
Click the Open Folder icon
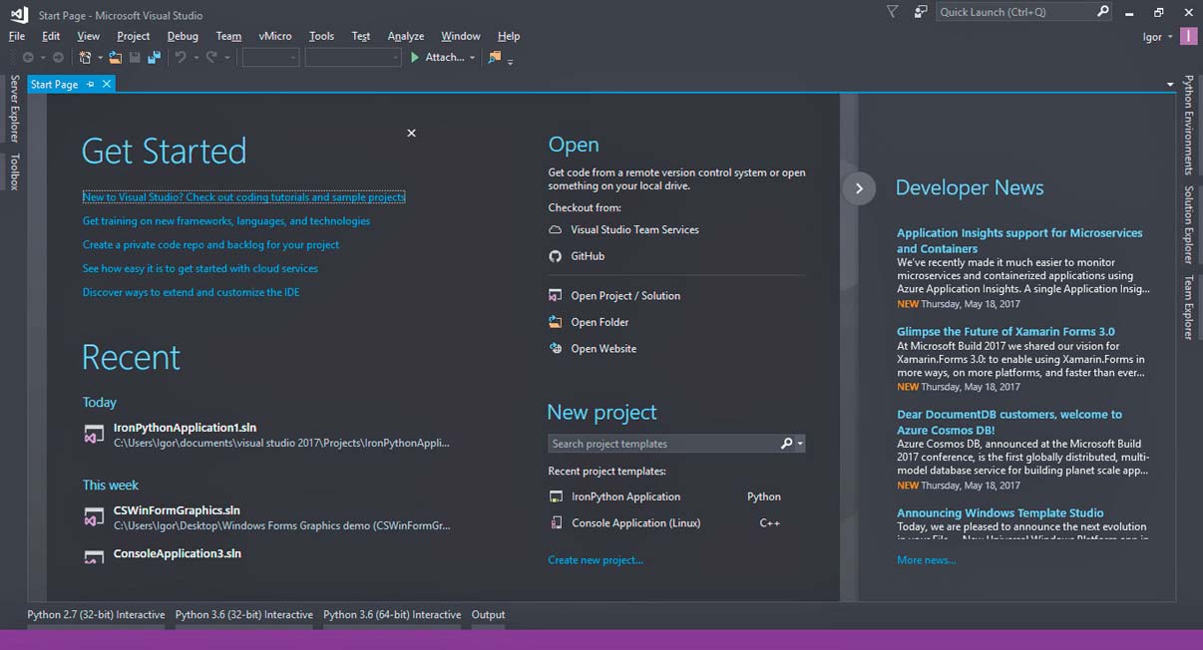(556, 322)
